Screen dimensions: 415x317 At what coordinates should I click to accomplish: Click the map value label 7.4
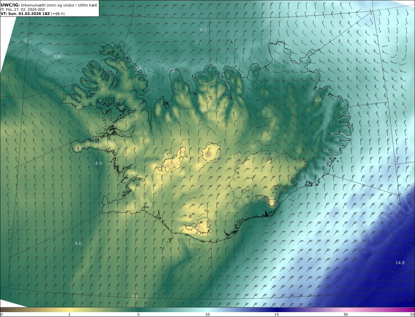(x=57, y=56)
